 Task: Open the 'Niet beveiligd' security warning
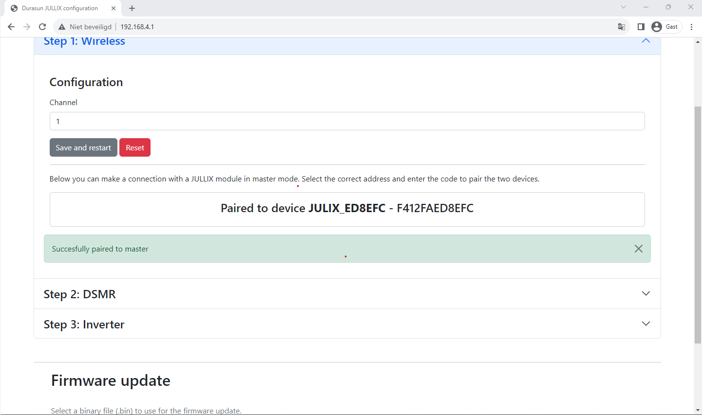(85, 27)
